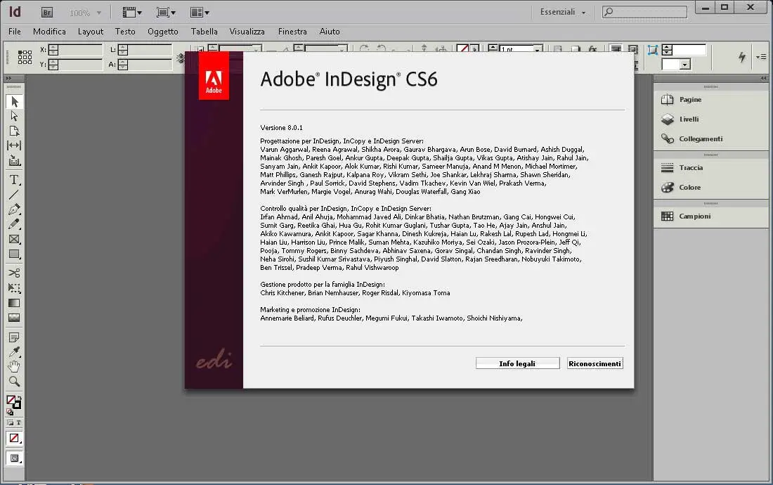Toggle formatting affects container button
The image size is (773, 485).
pos(11,423)
